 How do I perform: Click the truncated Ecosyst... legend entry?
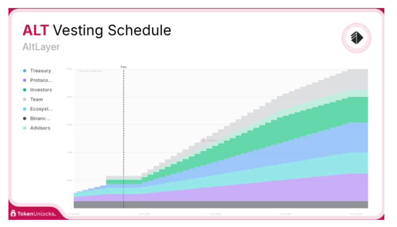pyautogui.click(x=41, y=109)
